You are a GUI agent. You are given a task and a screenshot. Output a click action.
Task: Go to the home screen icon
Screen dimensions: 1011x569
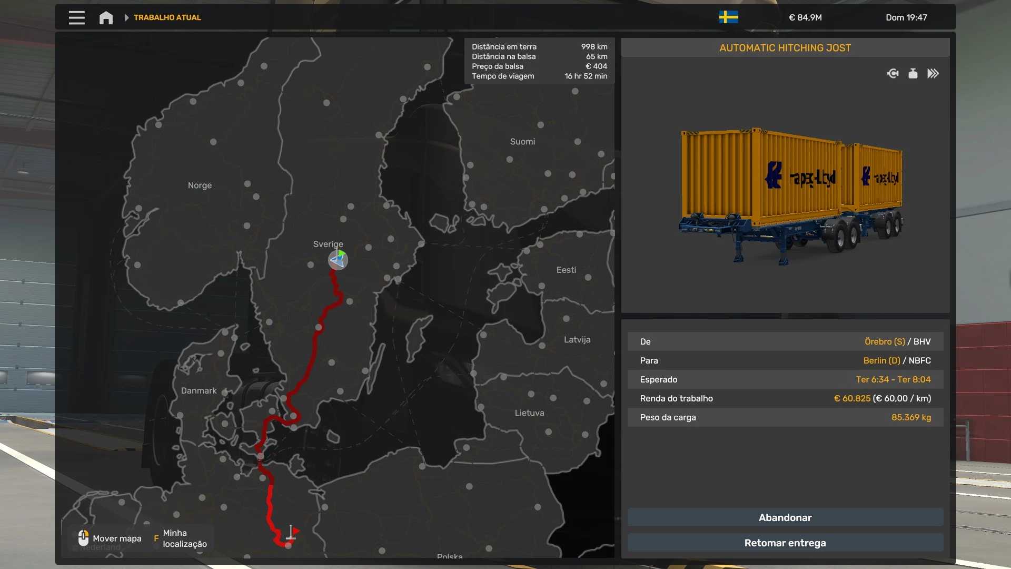[106, 17]
